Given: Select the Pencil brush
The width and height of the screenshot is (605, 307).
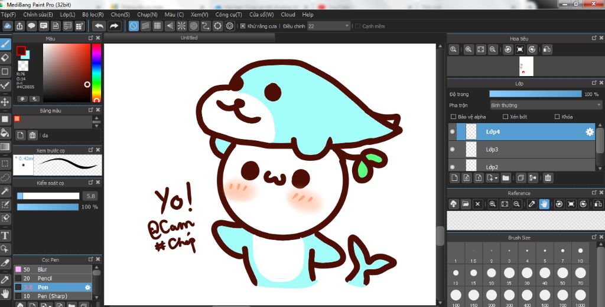Looking at the screenshot, I should 53,278.
